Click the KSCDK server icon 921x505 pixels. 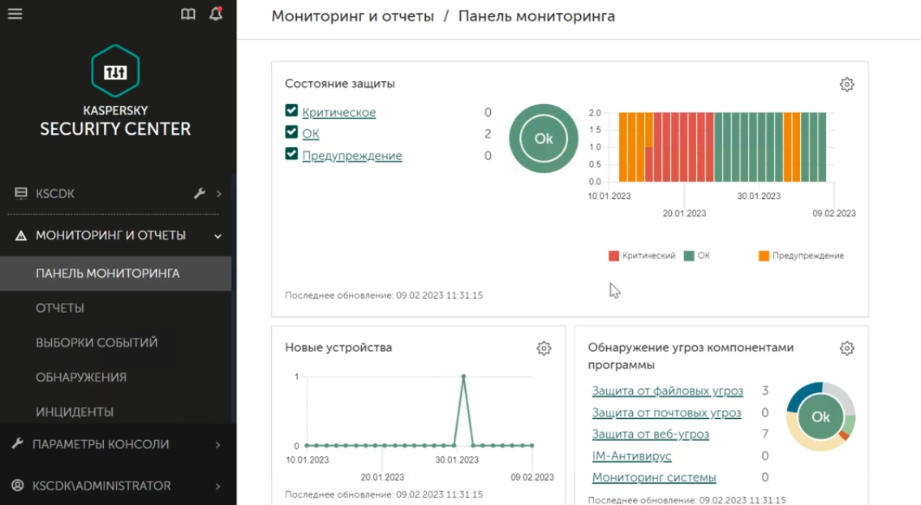tap(21, 193)
